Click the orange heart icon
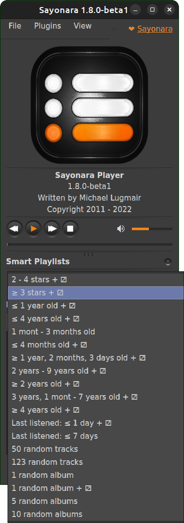The image size is (184, 523). (131, 29)
